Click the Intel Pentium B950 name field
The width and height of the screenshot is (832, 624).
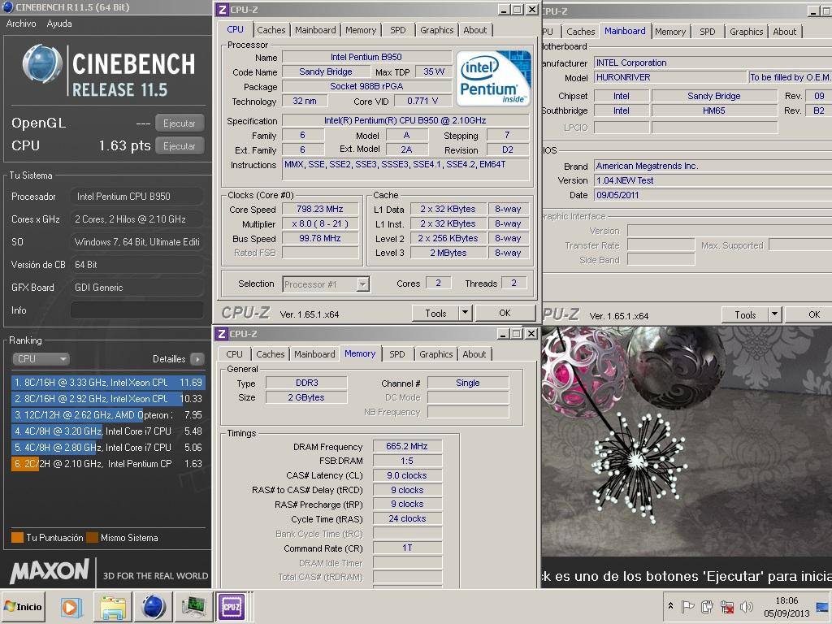click(366, 58)
